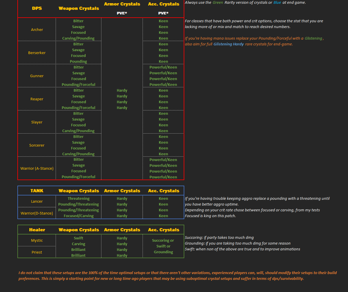348x292 pixels.
Task: Click Sorcerer's Savage weapon cell
Action: [x=79, y=142]
